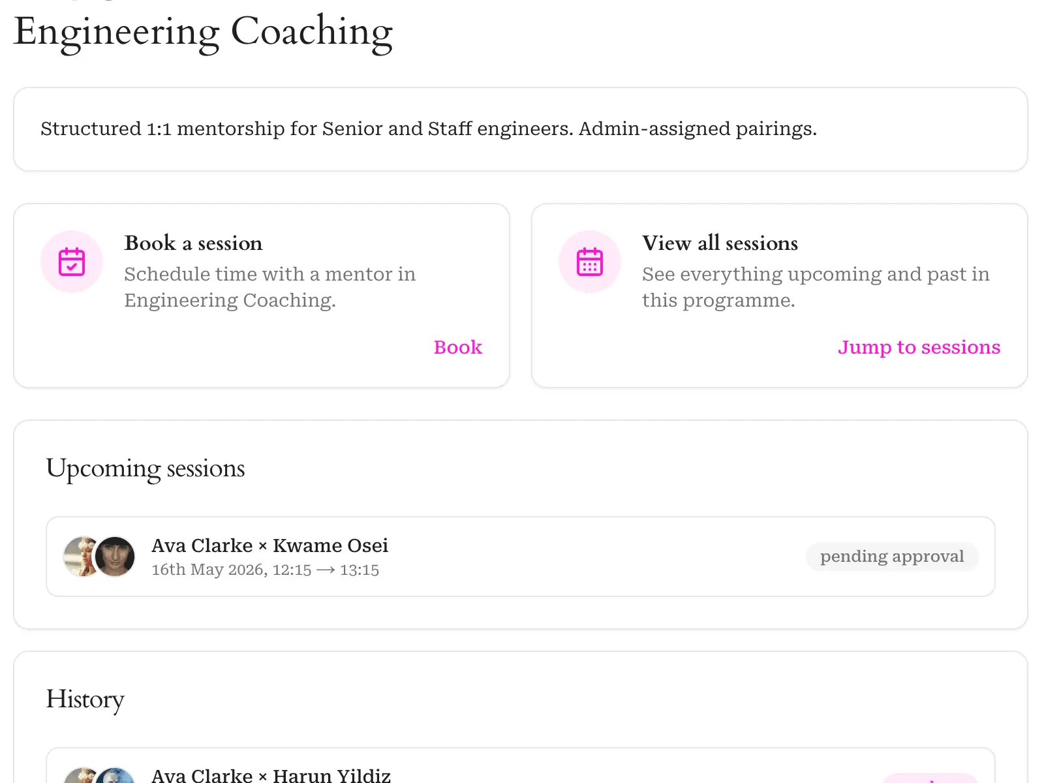Click the Upcoming sessions heading
Image resolution: width=1044 pixels, height=783 pixels.
point(146,469)
